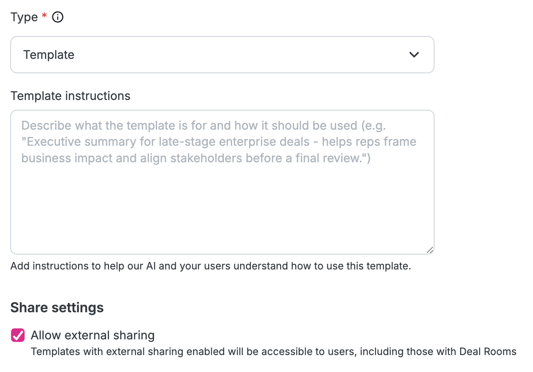Open the Type dropdown showing Template
The width and height of the screenshot is (533, 372).
click(x=222, y=55)
